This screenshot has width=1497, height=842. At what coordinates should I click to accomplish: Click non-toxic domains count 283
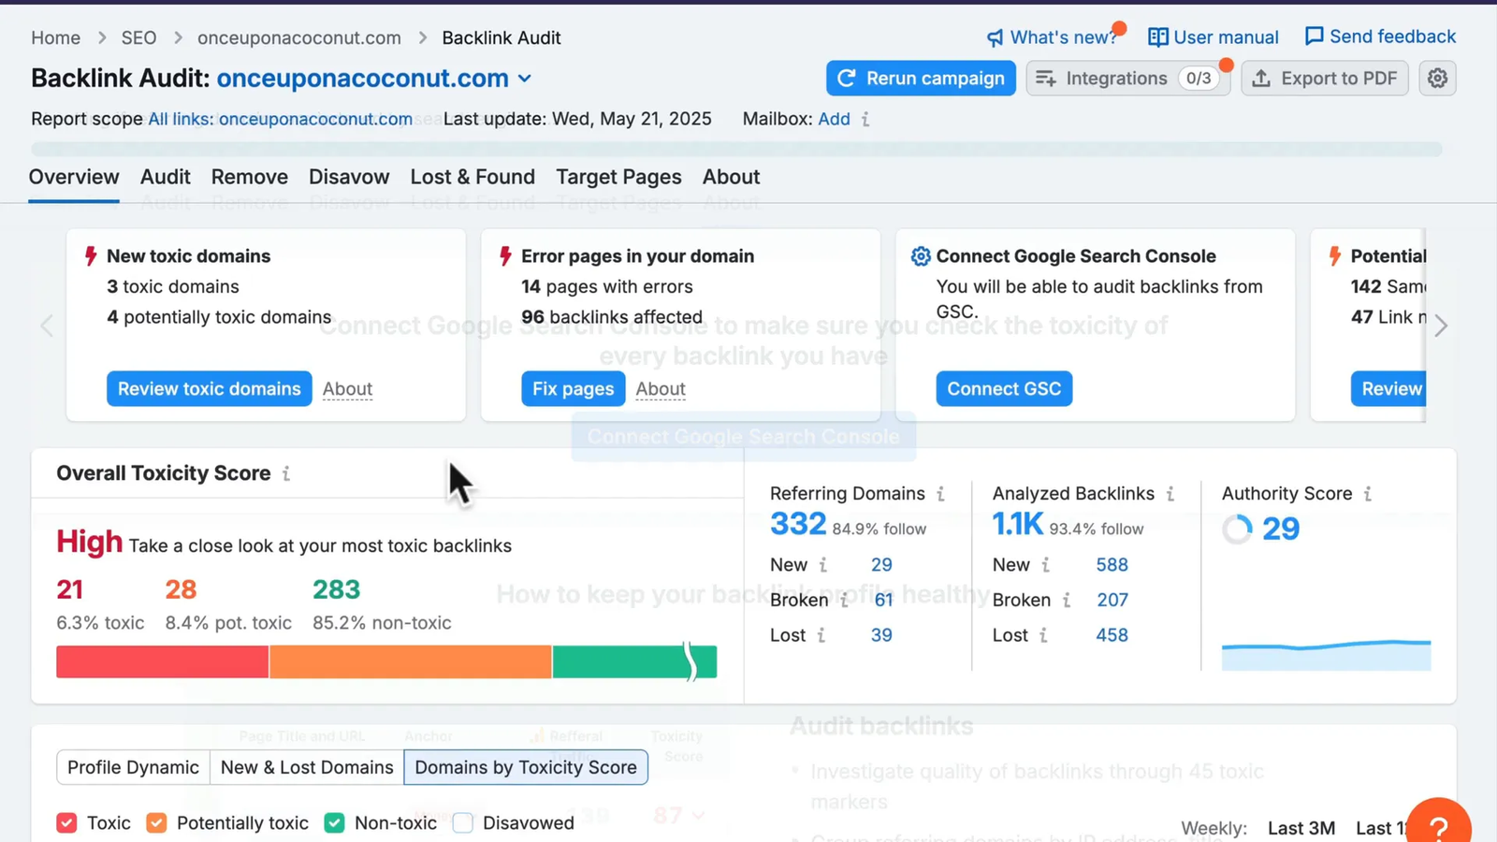336,589
